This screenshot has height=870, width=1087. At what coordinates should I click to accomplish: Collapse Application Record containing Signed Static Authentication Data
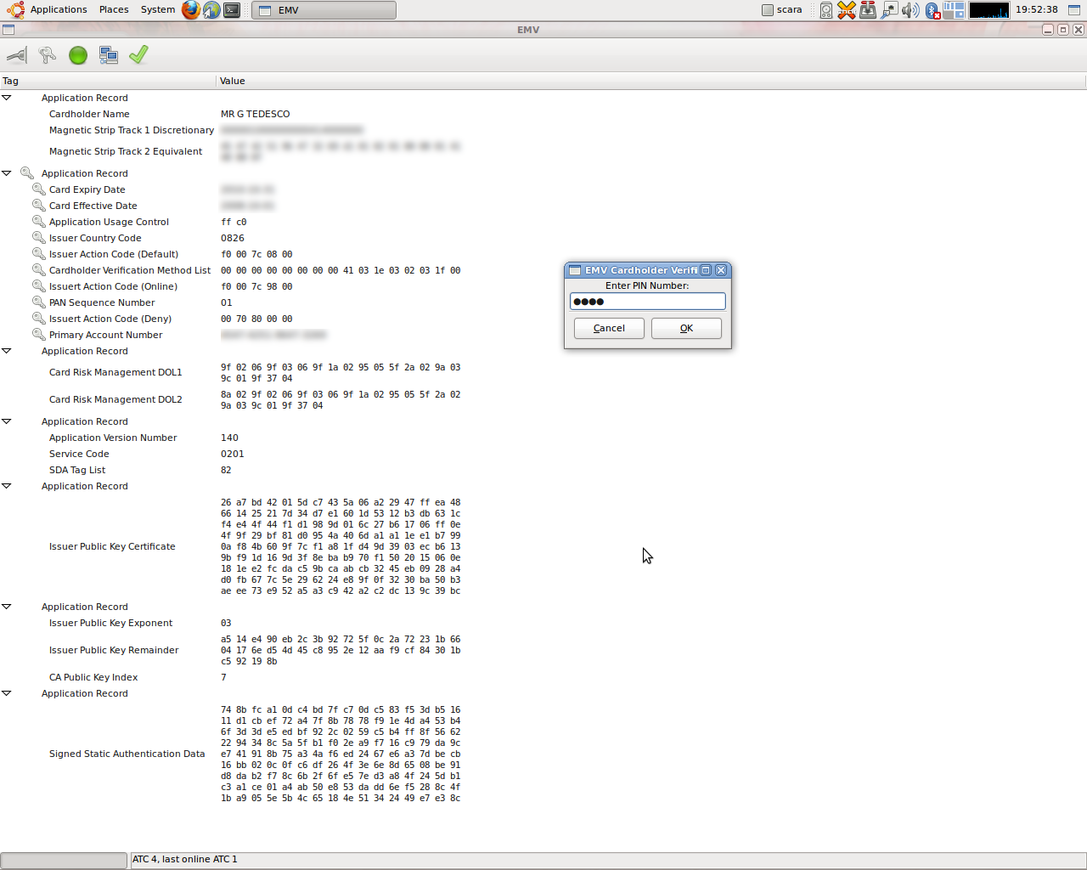7,693
